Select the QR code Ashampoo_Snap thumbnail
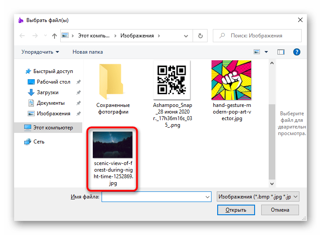The width and height of the screenshot is (321, 235). pos(171,80)
